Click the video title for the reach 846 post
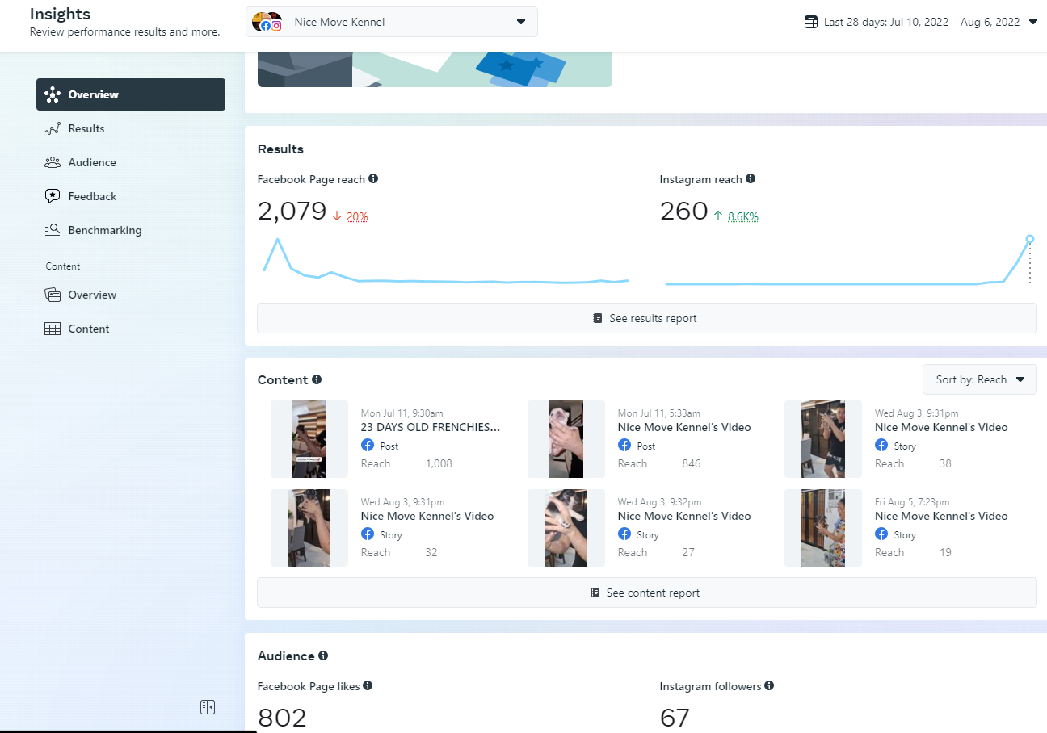Viewport: 1047px width, 733px height. pos(684,427)
